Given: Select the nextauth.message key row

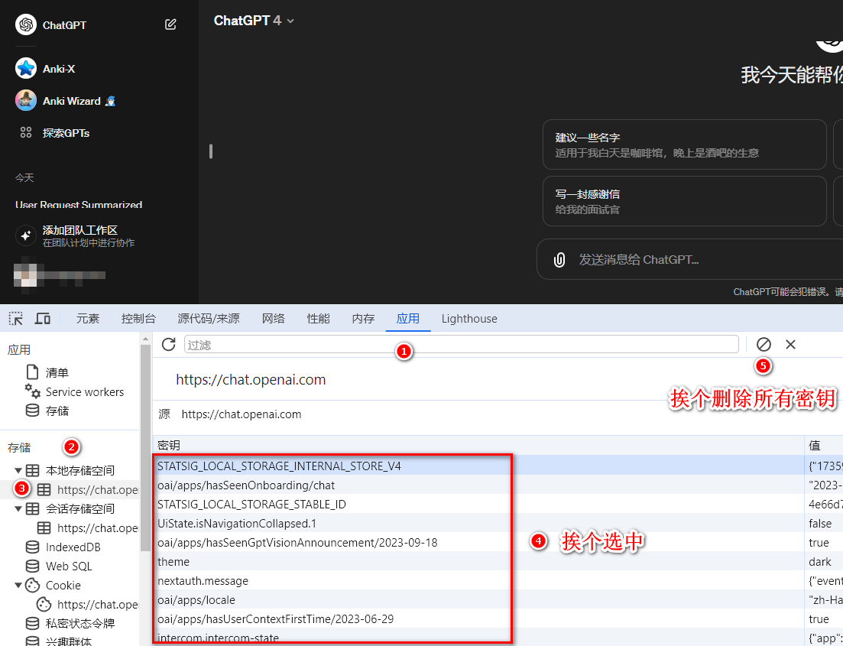Looking at the screenshot, I should point(478,581).
